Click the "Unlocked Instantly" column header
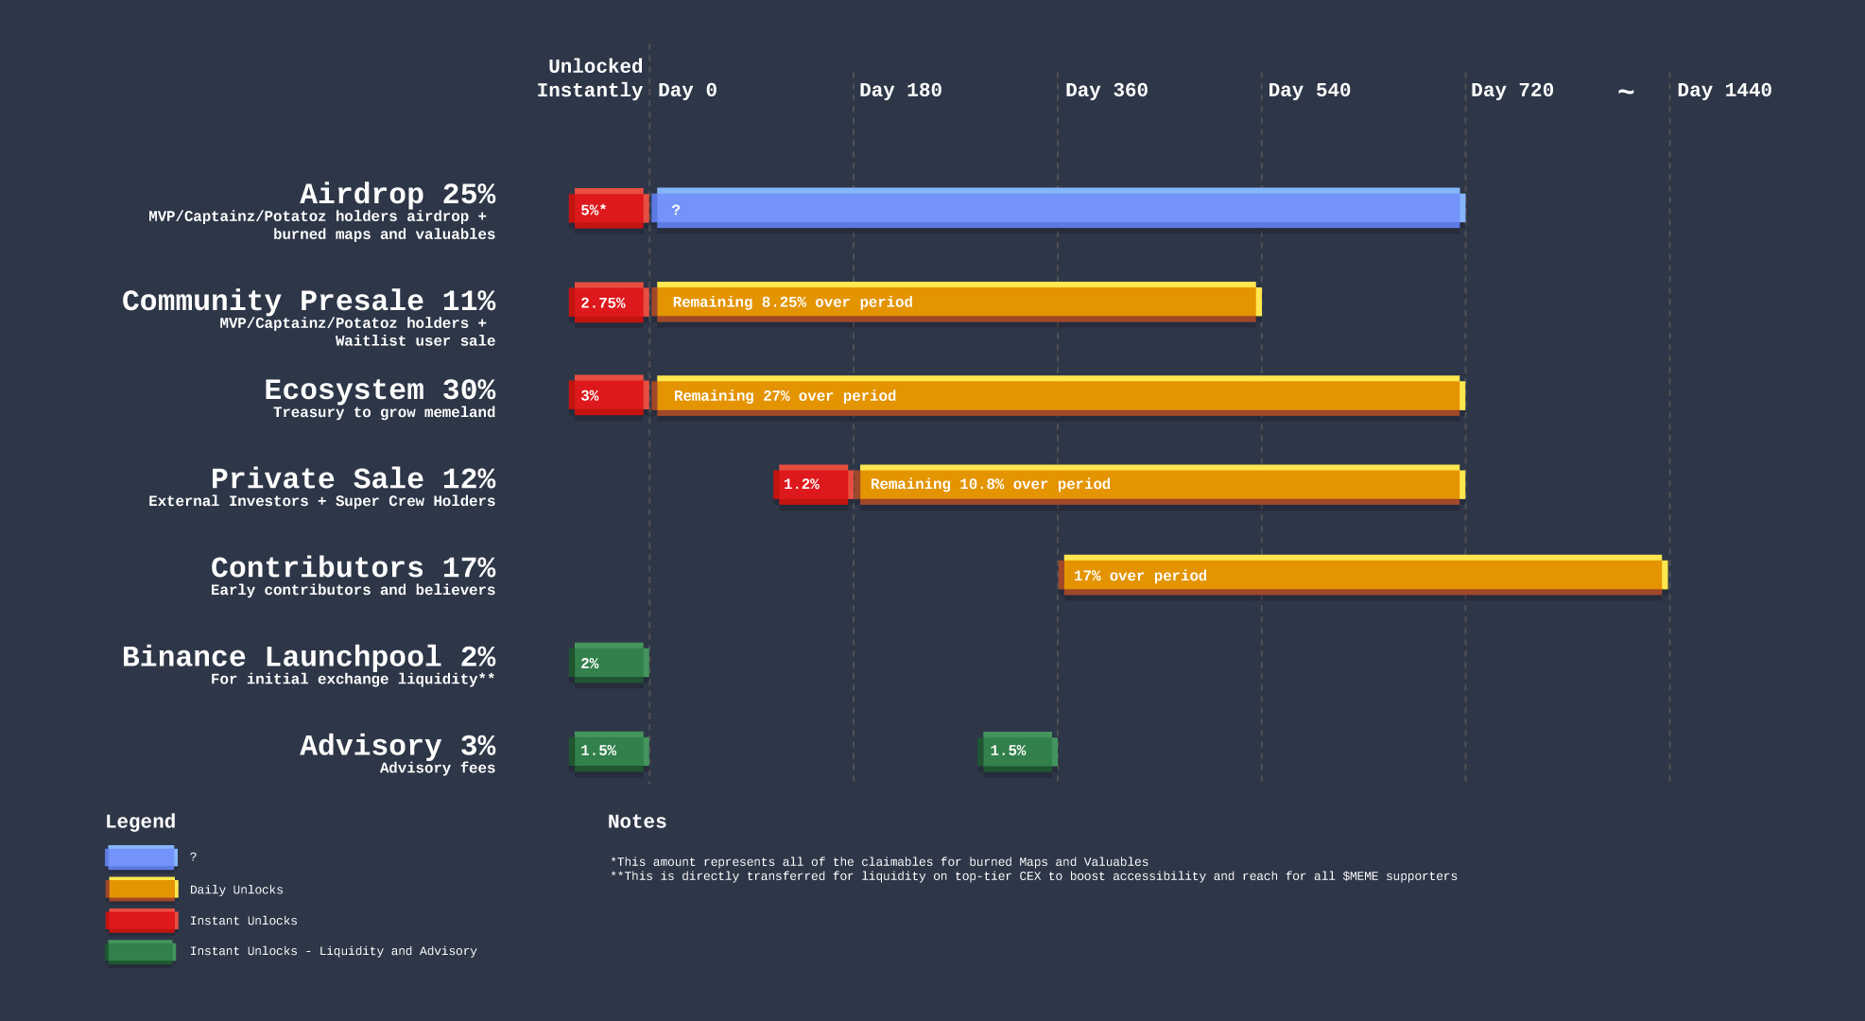Image resolution: width=1865 pixels, height=1021 pixels. [x=590, y=78]
